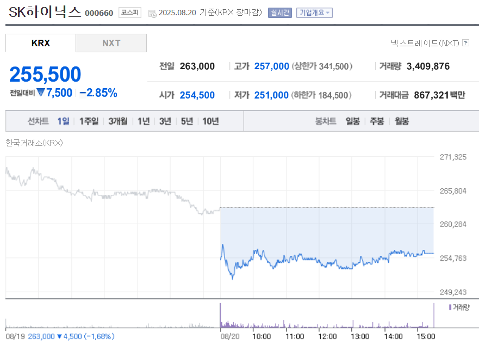The image size is (479, 350).
Task: Click the low price 251,000
Action: click(x=271, y=95)
